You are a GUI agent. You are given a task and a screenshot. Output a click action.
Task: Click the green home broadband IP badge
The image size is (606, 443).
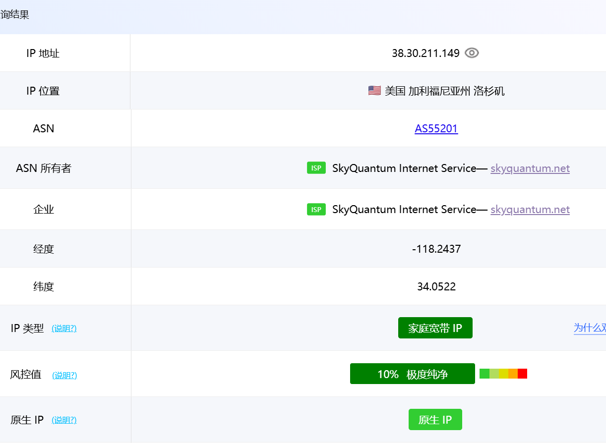point(435,328)
